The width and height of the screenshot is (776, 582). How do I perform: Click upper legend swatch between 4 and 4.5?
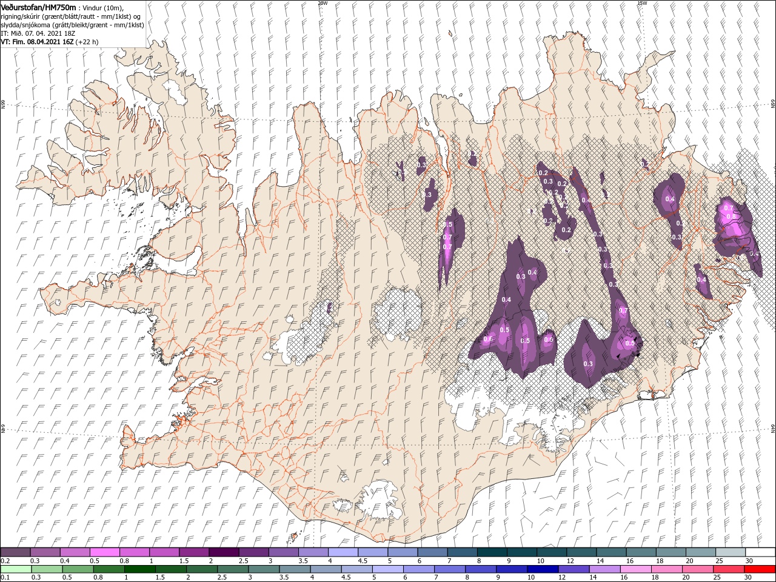pos(343,552)
